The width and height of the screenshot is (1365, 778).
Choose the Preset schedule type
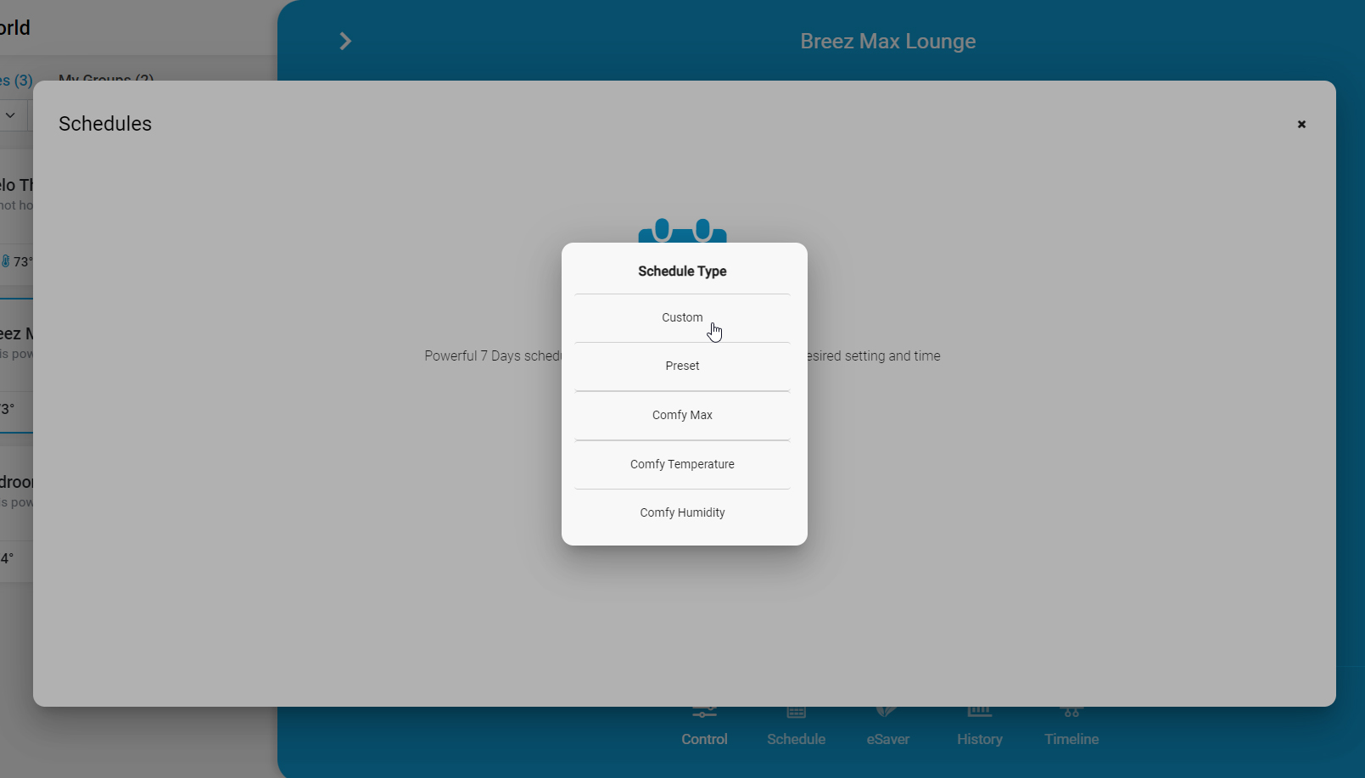click(x=682, y=366)
